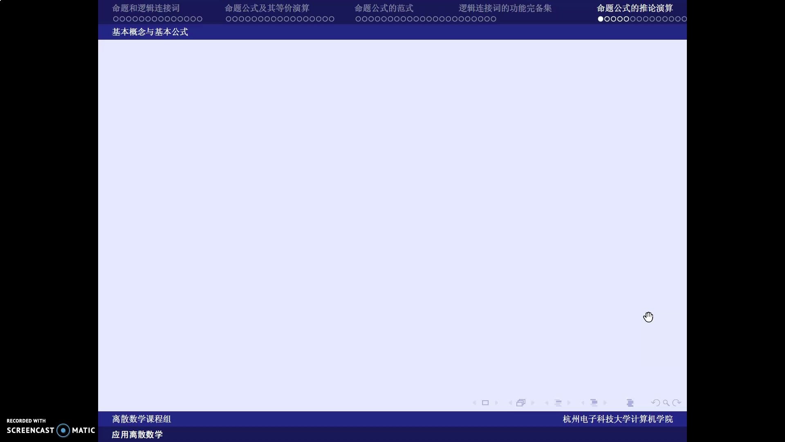Click the presentation/appendix navigation icon
Viewport: 785px width, 442px height.
(x=630, y=403)
